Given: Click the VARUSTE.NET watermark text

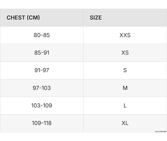Looking at the screenshot, I should (161, 131).
